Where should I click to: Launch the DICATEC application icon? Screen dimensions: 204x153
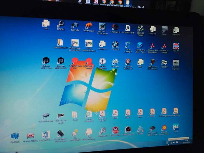click(x=60, y=25)
